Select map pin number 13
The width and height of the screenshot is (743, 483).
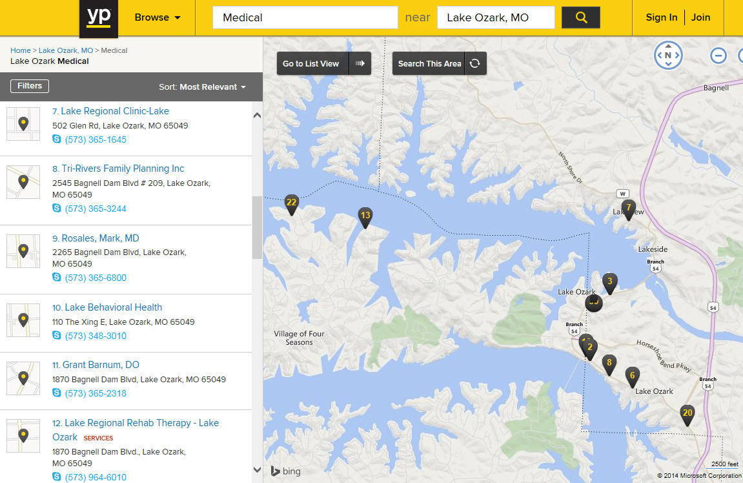click(x=365, y=217)
